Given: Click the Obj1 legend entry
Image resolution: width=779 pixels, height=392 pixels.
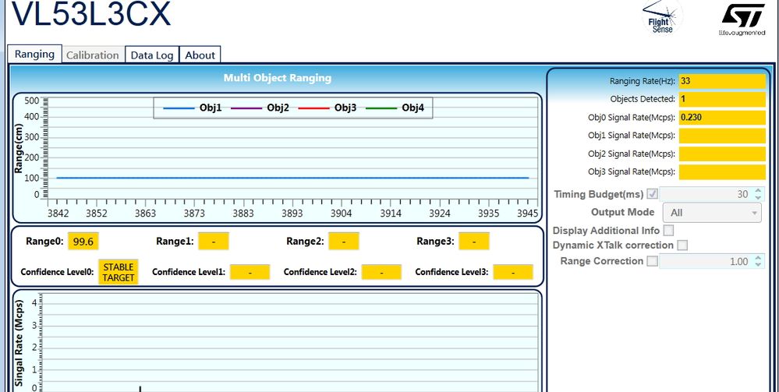Looking at the screenshot, I should pos(192,108).
